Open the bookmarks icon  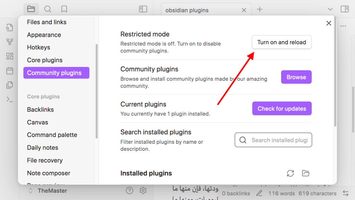[64, 9]
